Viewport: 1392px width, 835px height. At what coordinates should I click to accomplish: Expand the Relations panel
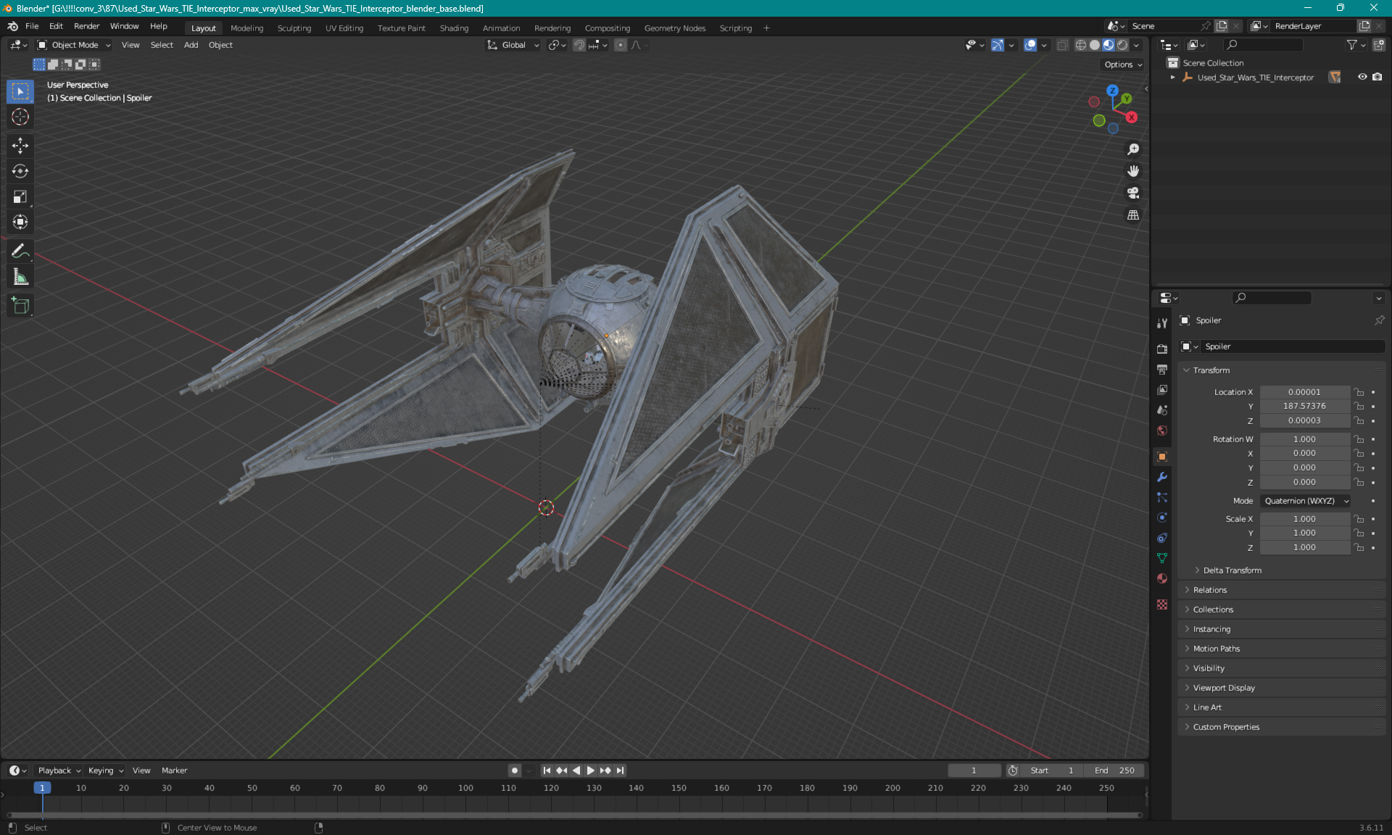coord(1209,590)
